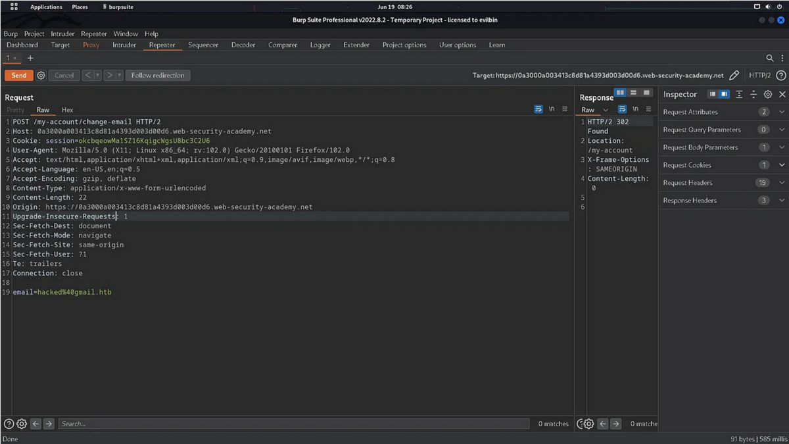789x444 pixels.
Task: Open Request editor hamburger menu
Action: point(565,109)
